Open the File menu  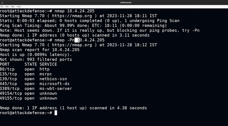click(2, 6)
